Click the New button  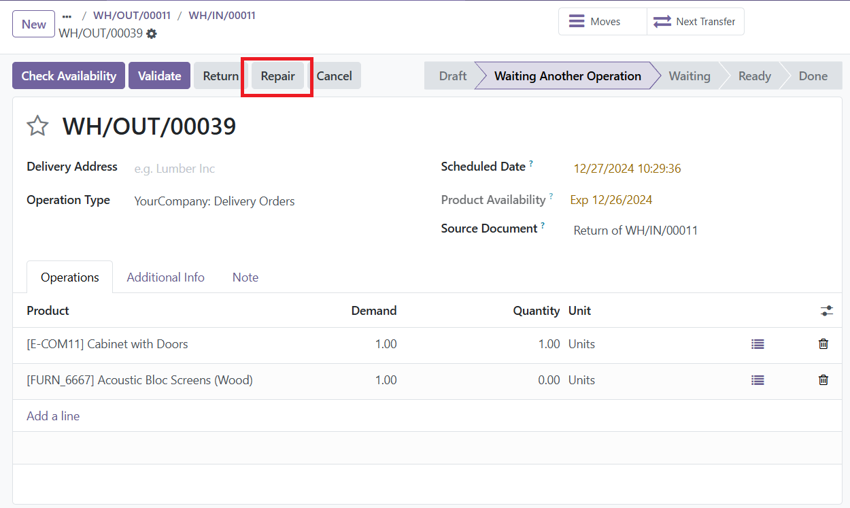click(34, 24)
